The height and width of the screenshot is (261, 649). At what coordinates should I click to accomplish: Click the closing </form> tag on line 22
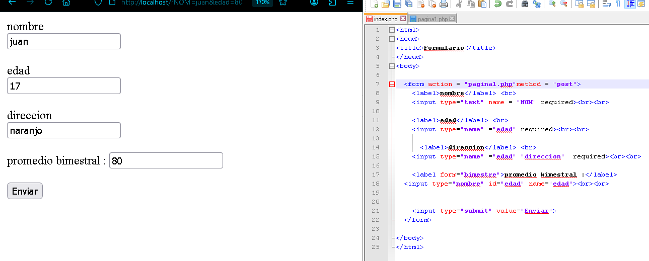click(x=418, y=220)
